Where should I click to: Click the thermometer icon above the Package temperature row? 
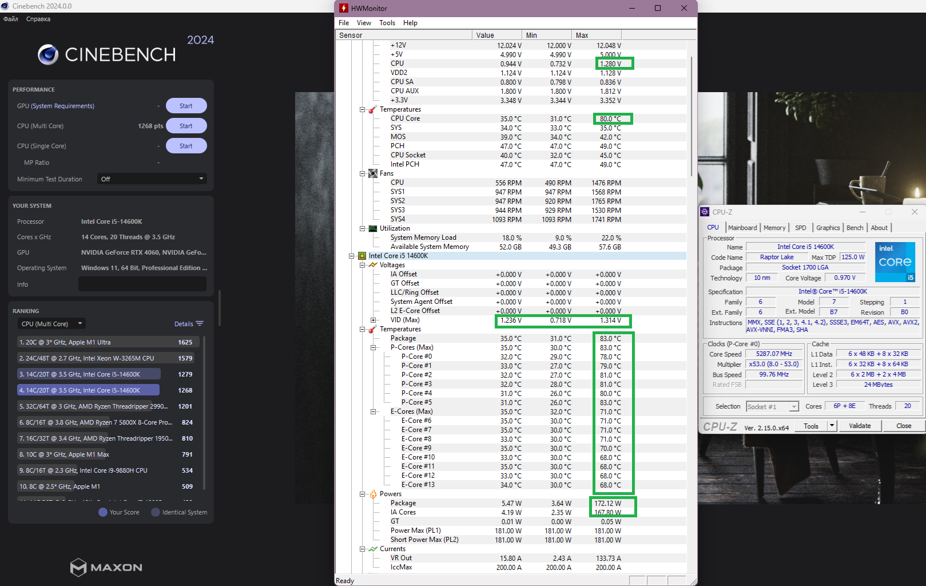(373, 329)
